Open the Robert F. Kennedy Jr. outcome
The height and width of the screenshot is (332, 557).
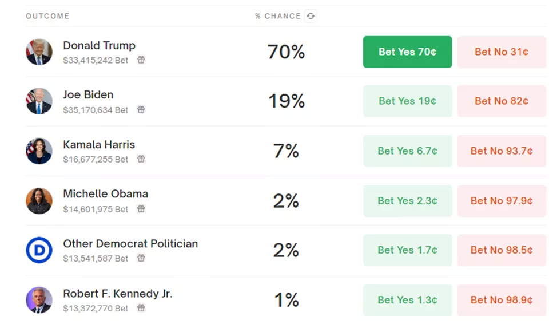tap(117, 294)
